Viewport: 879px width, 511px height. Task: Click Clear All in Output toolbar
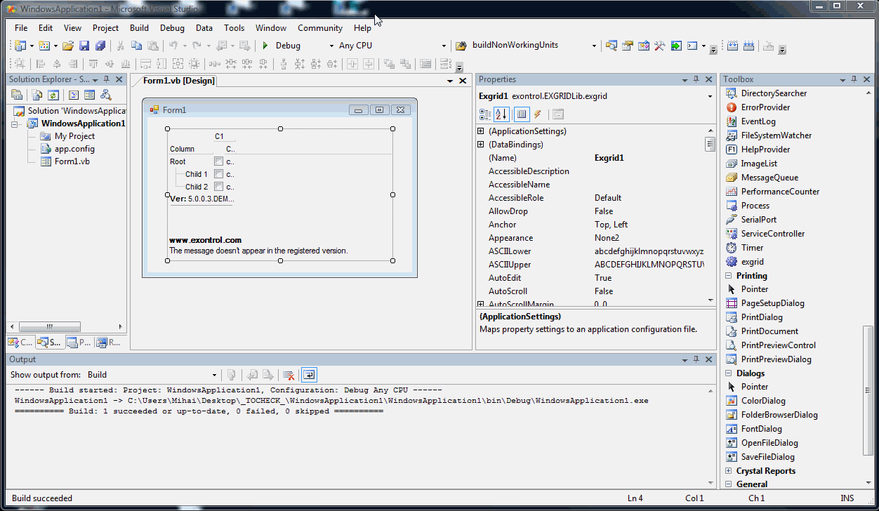coord(288,375)
